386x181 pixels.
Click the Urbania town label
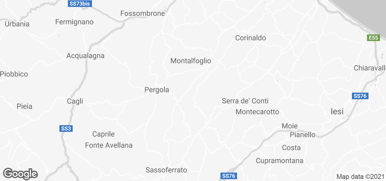click(x=17, y=24)
